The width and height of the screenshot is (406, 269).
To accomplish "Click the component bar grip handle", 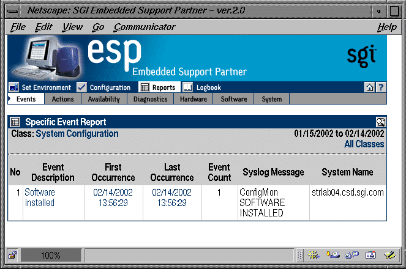I will (300, 256).
